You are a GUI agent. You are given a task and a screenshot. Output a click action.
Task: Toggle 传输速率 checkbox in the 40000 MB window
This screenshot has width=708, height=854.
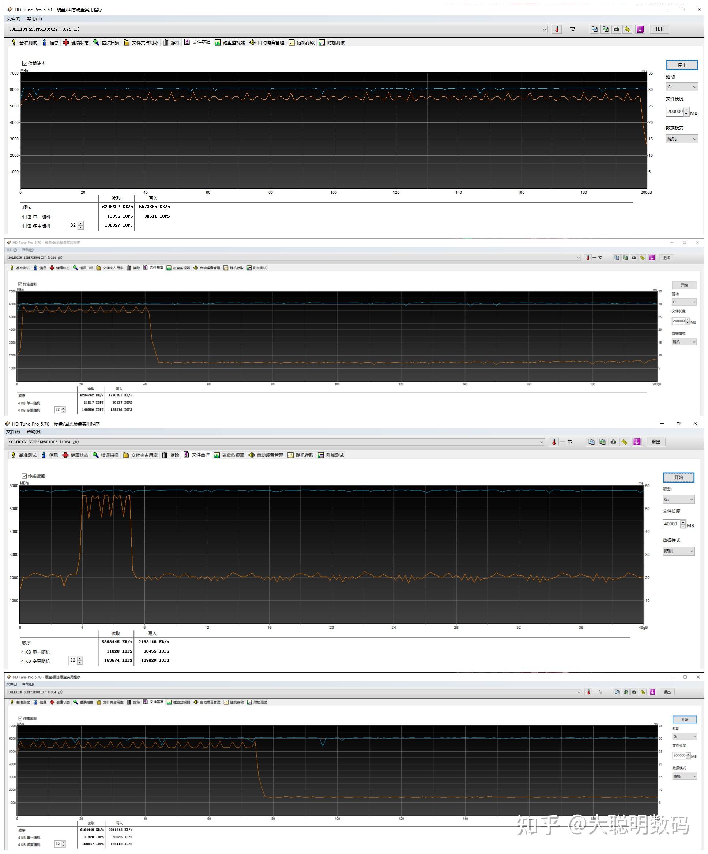[x=25, y=476]
